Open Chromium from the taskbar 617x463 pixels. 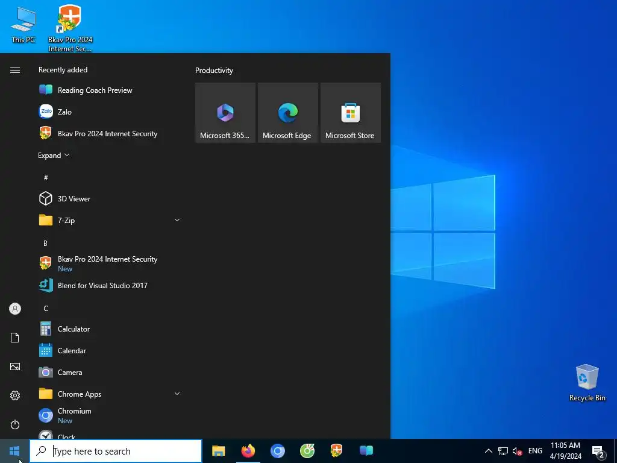pos(277,451)
